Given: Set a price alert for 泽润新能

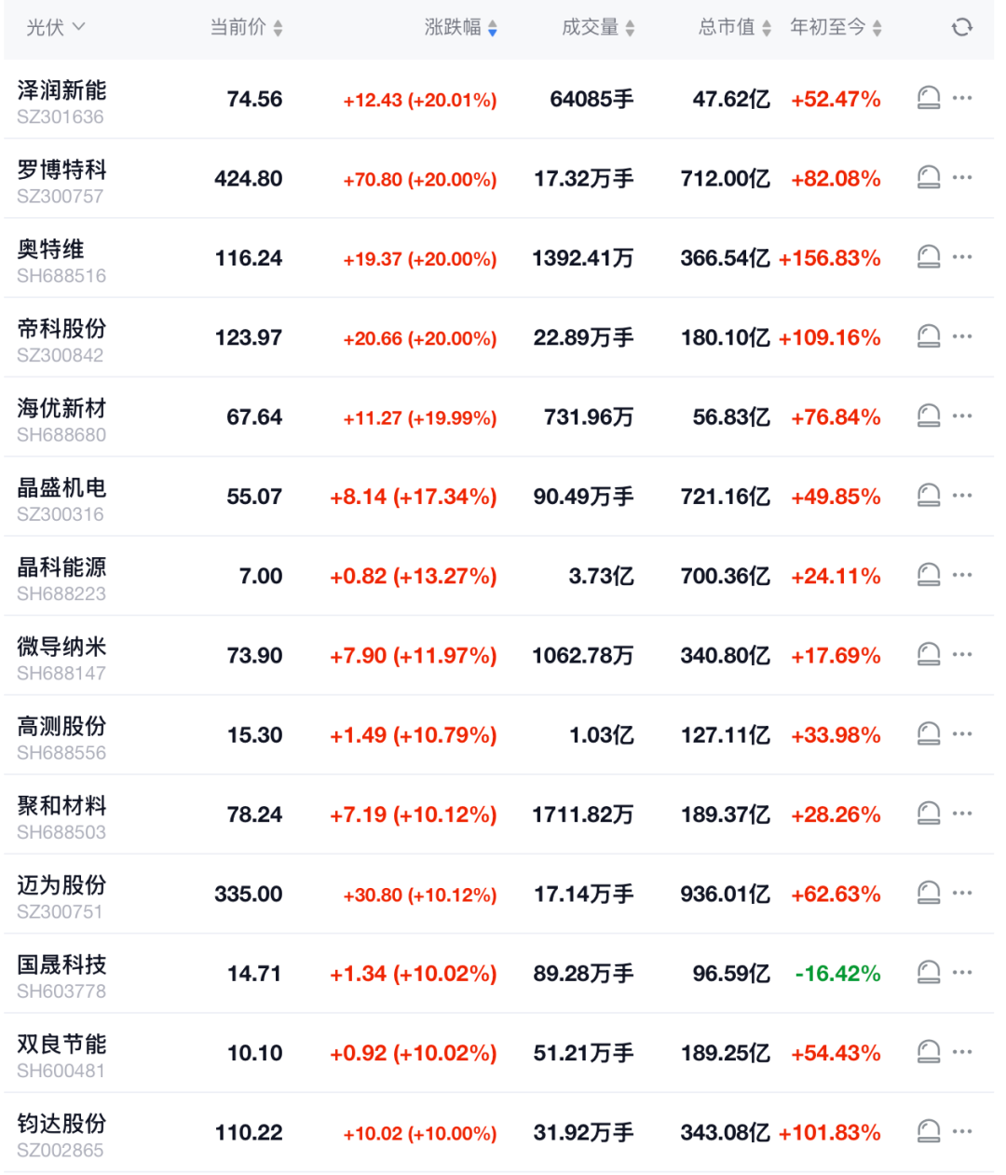Looking at the screenshot, I should (927, 96).
